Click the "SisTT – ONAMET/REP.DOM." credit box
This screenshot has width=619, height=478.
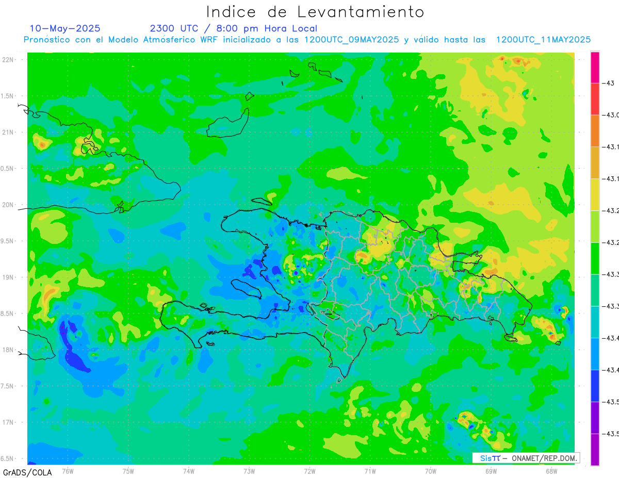pyautogui.click(x=526, y=458)
